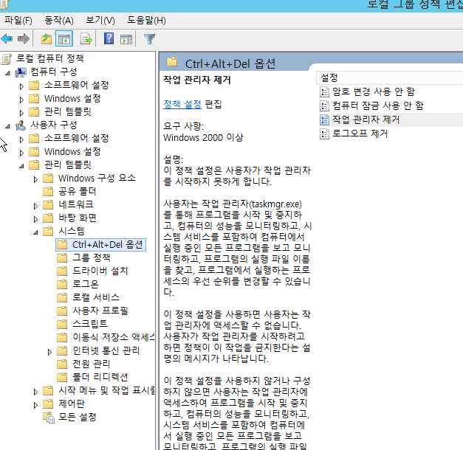
Task: Select the 로그오프 제거 policy
Action: 360,134
